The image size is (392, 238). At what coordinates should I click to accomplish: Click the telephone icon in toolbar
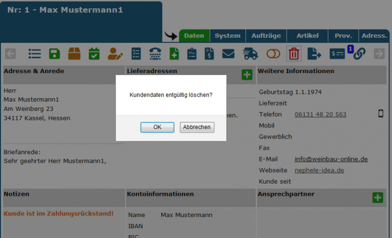tap(155, 53)
